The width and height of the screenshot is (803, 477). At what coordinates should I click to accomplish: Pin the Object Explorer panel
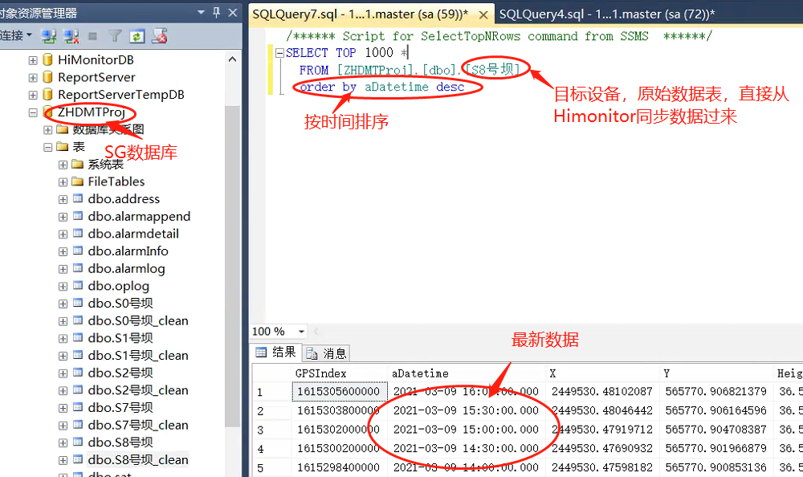pyautogui.click(x=216, y=13)
